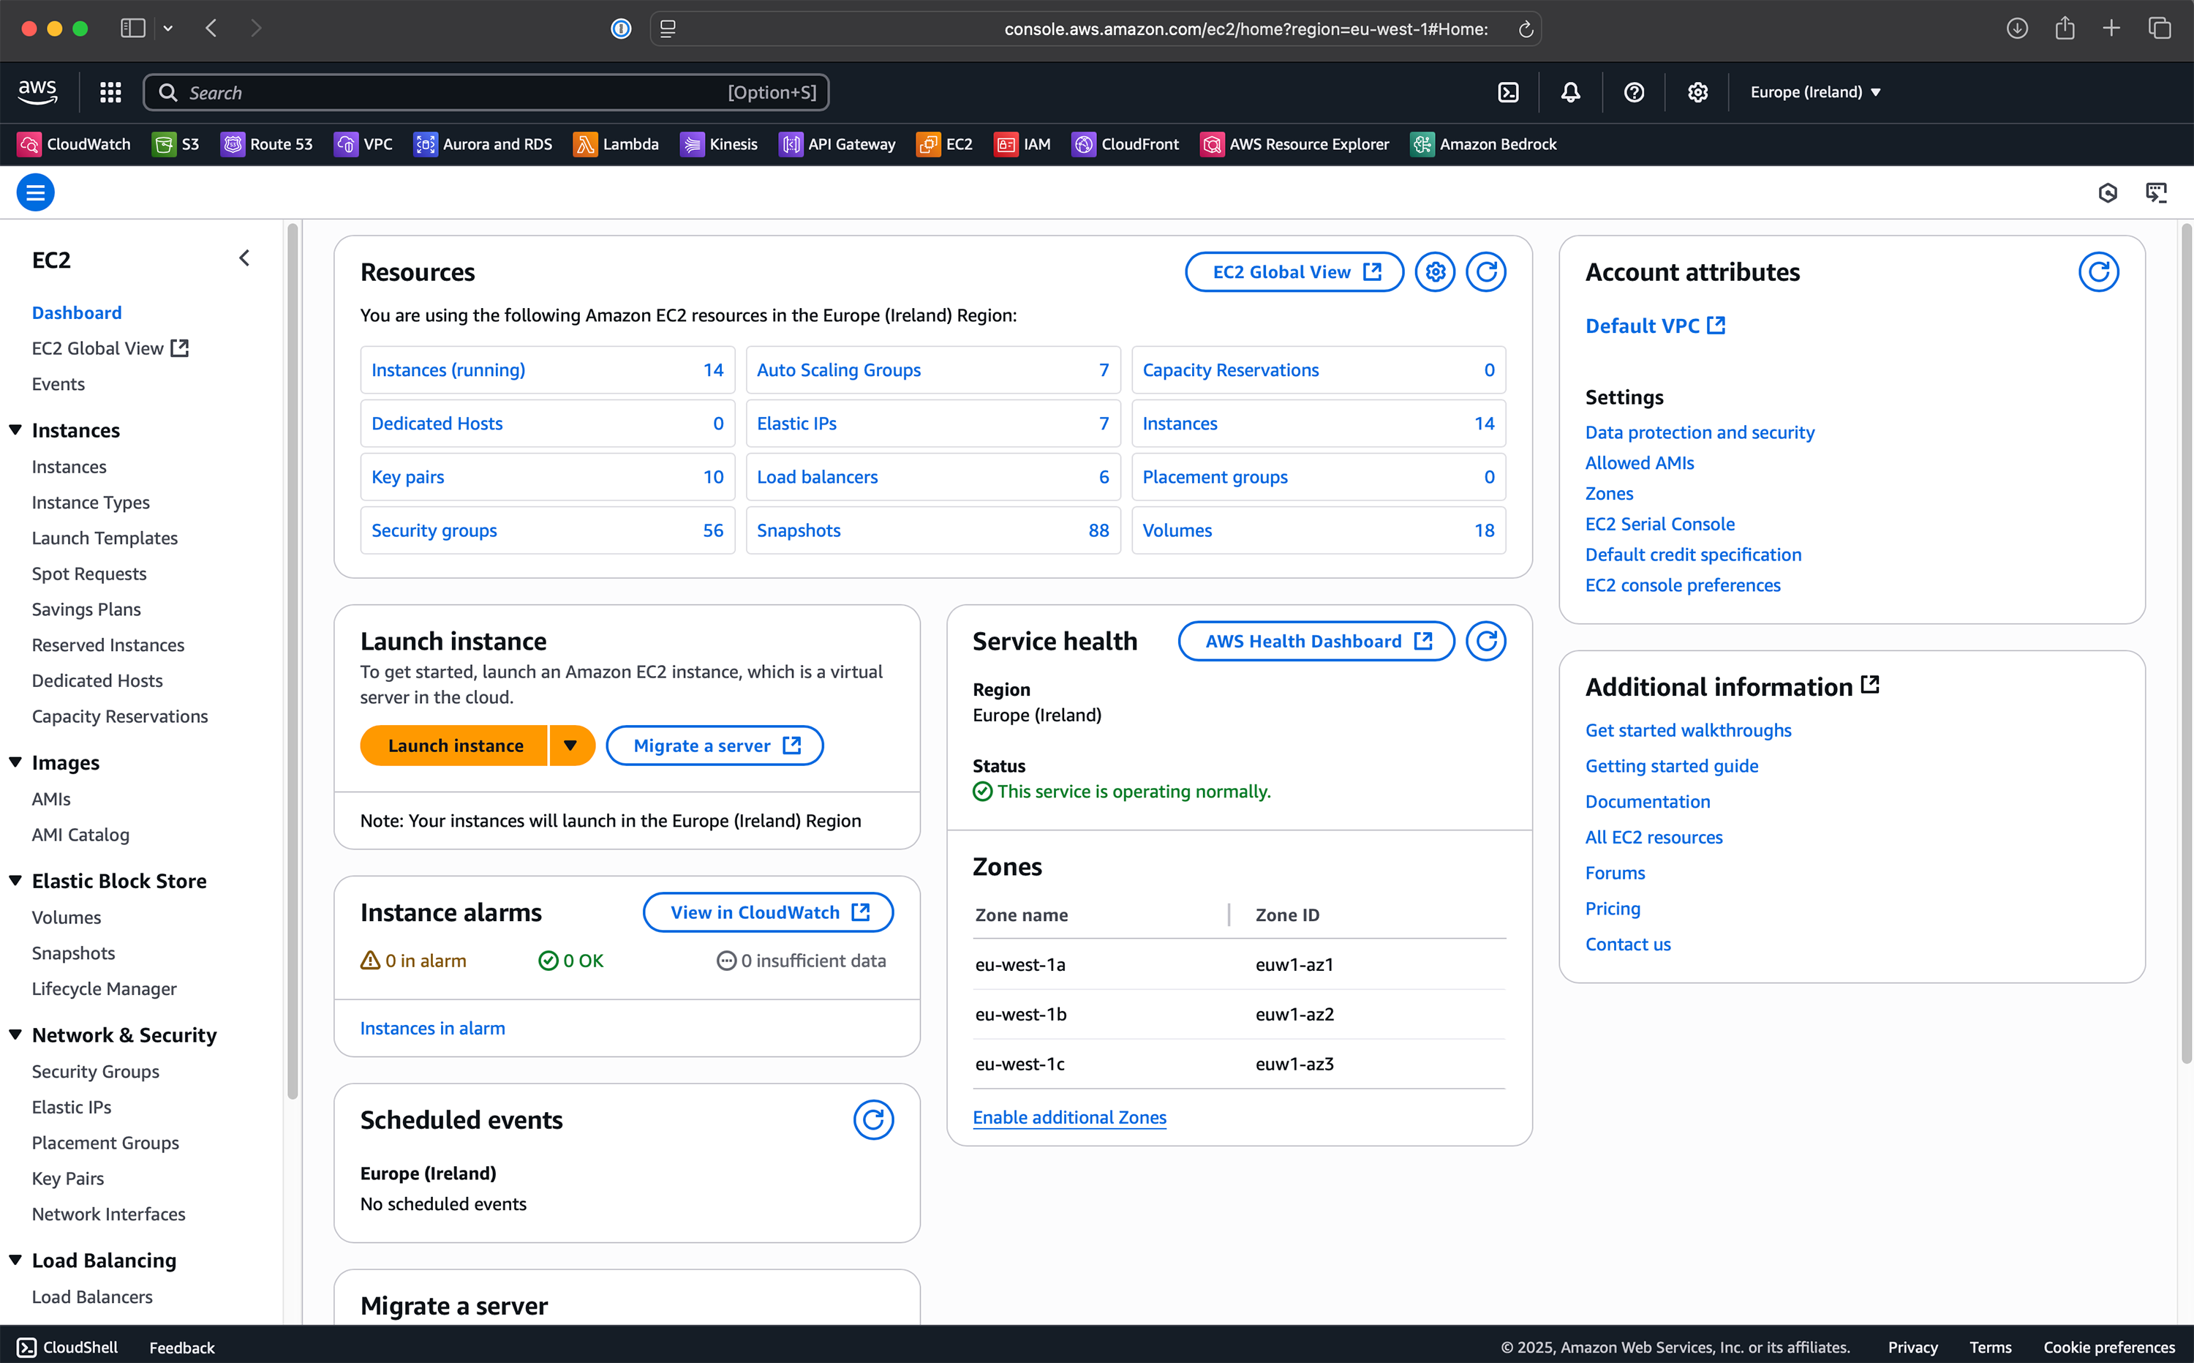Open Amazon Bedrock favorite shortcut
This screenshot has width=2194, height=1363.
tap(1484, 144)
